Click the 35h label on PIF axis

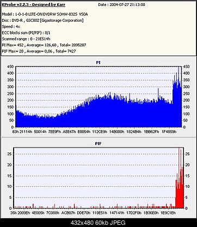[14, 213]
